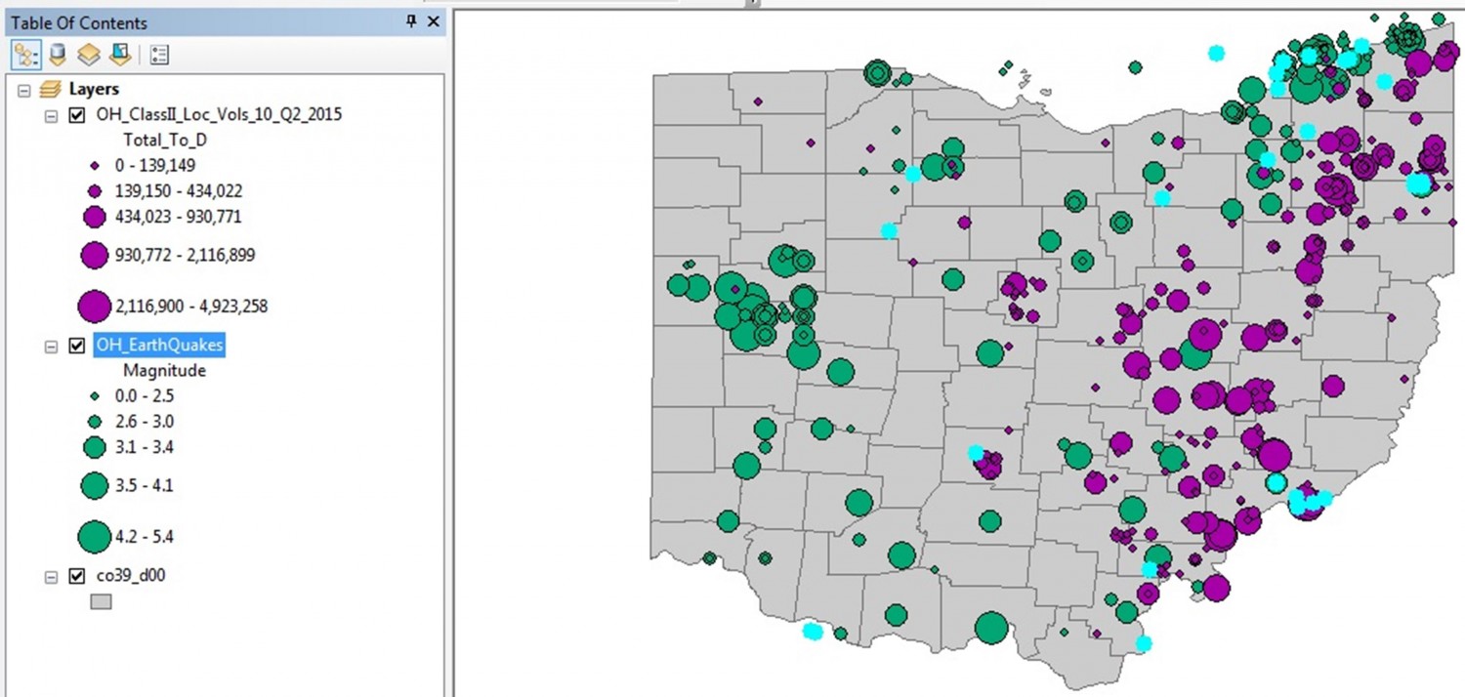Select the highlighted OH_EarthQuakes layer name
Image resolution: width=1465 pixels, height=697 pixels.
pos(159,345)
